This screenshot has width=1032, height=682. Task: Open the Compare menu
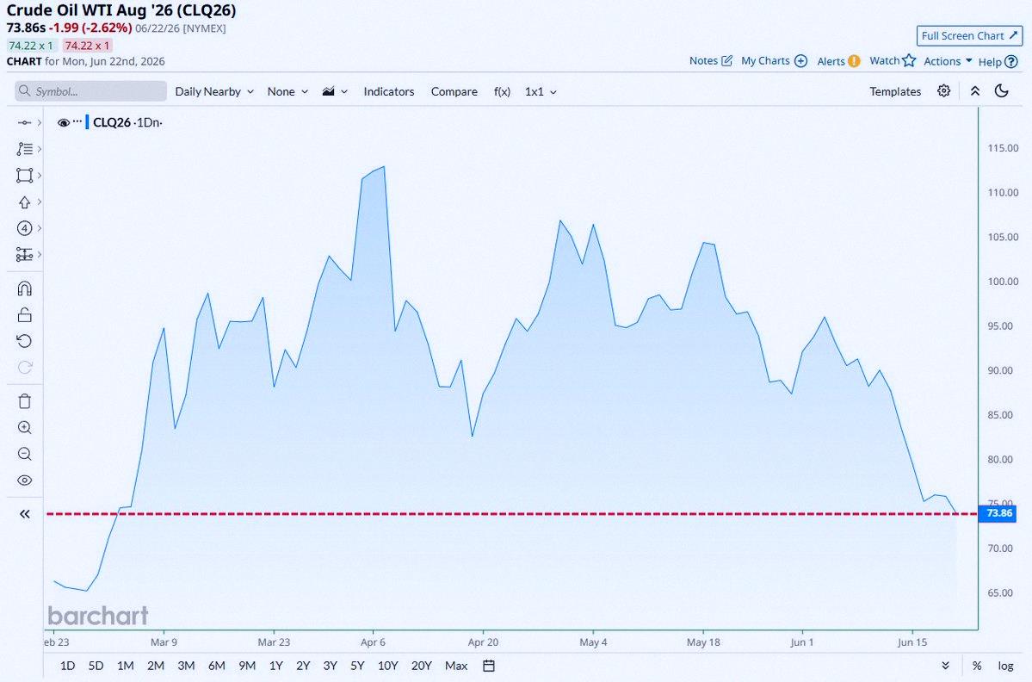point(454,91)
